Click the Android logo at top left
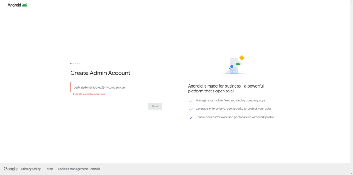 [x=17, y=5]
